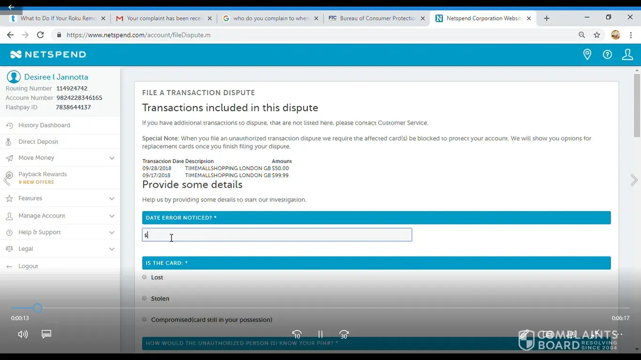Screen dimensions: 641x360
Task: Mute the video volume
Action: coord(23,334)
